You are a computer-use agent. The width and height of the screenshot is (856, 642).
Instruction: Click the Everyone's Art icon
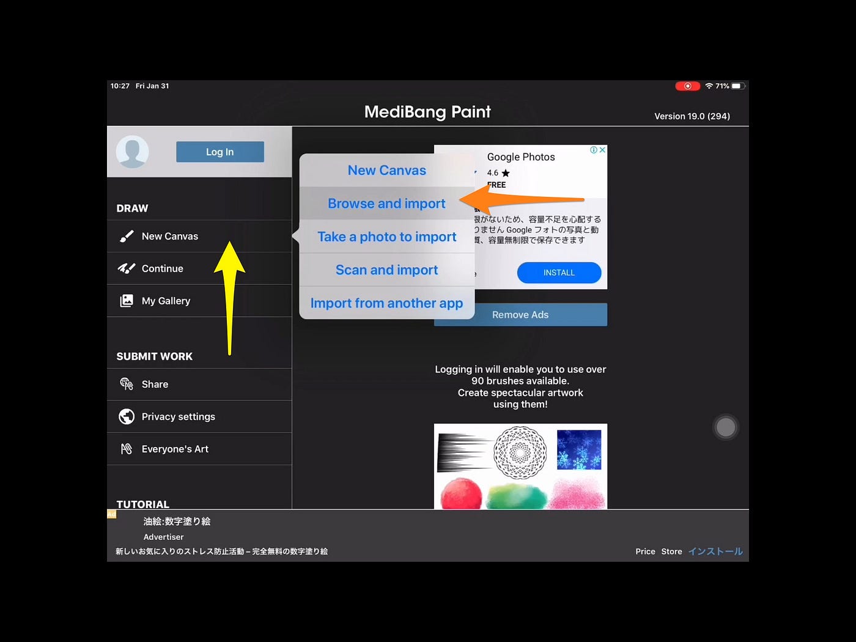(127, 449)
